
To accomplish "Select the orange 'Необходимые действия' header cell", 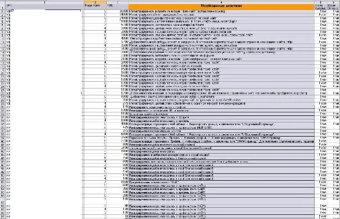I will pyautogui.click(x=221, y=6).
